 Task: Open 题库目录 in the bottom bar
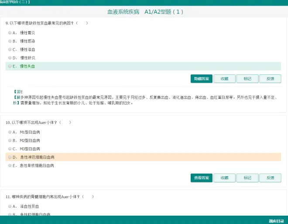pyautogui.click(x=276, y=220)
